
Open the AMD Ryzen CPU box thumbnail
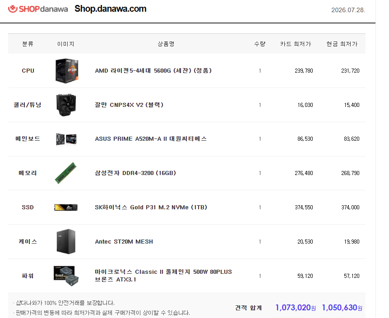66,71
